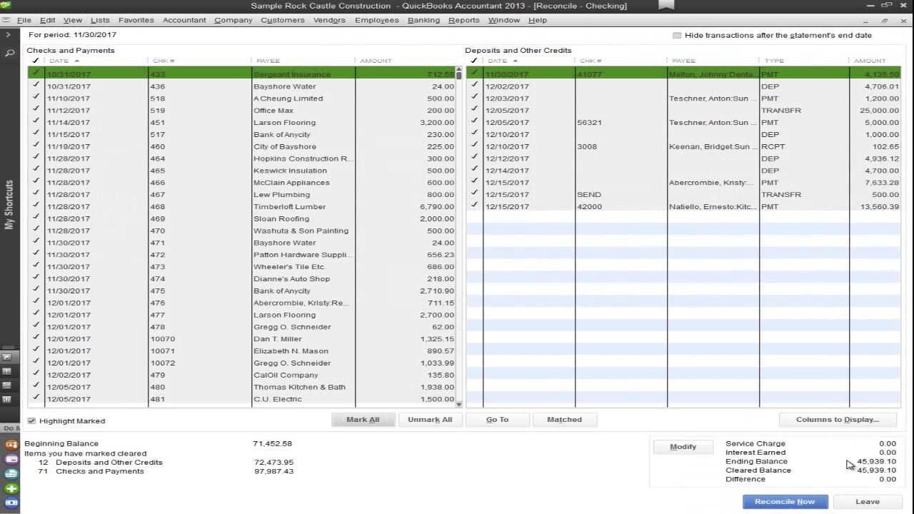
Task: Click the Unmark All button
Action: [430, 420]
